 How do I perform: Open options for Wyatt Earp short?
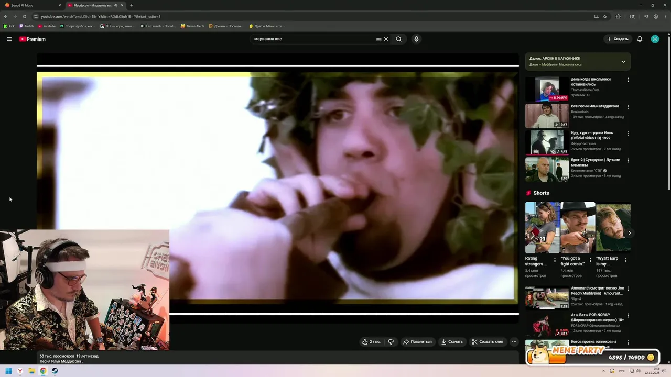pos(626,260)
